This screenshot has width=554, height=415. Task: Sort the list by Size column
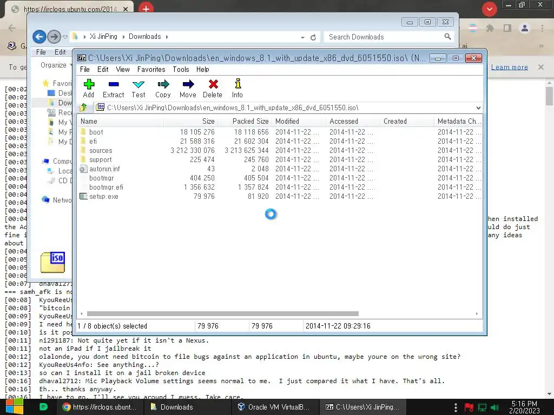[191, 122]
